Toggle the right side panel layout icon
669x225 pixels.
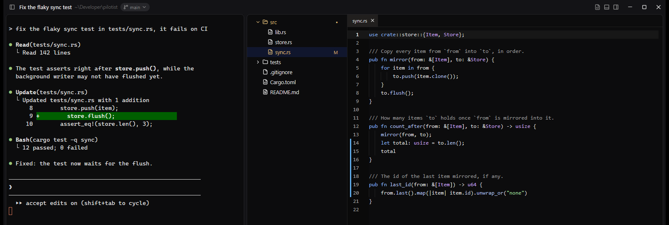pyautogui.click(x=616, y=7)
